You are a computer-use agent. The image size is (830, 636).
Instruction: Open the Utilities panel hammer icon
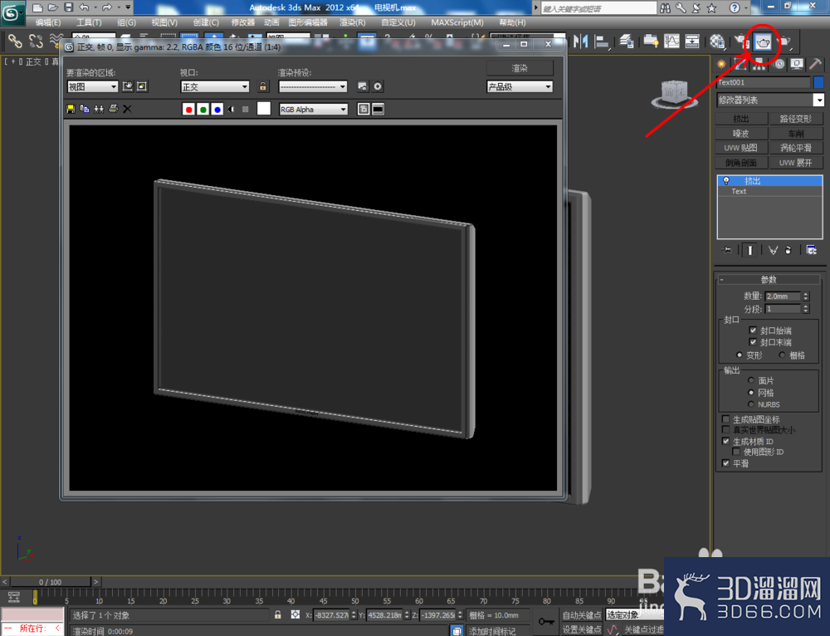[x=815, y=64]
